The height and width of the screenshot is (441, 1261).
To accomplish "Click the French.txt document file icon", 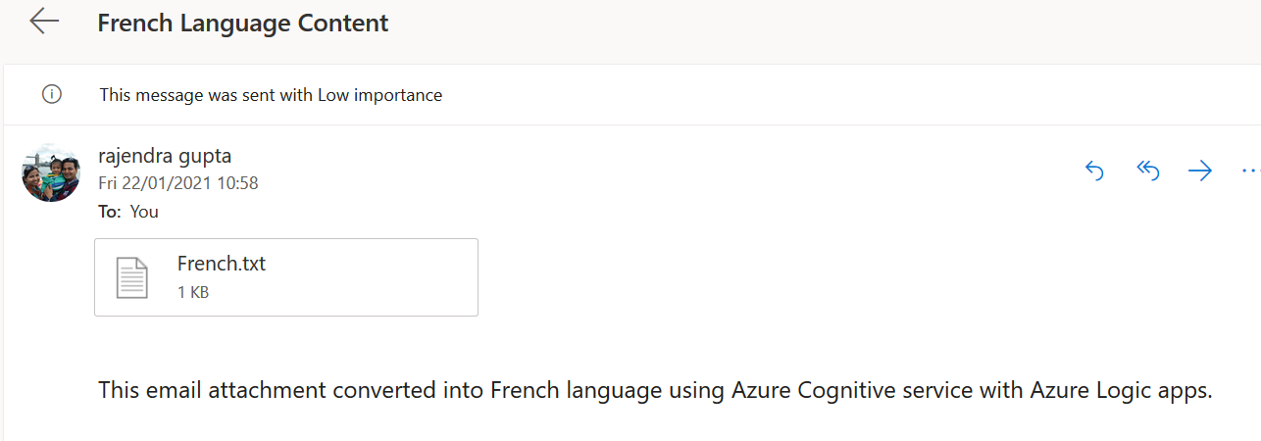I will [132, 277].
